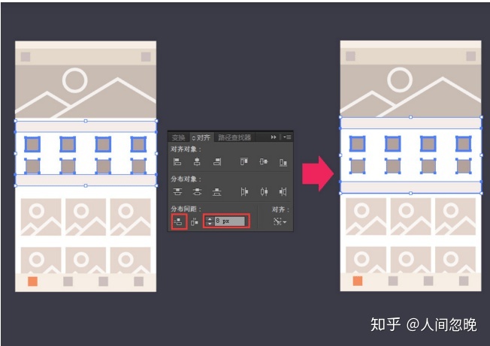The width and height of the screenshot is (490, 346).
Task: Click vertical distribute spacing icon
Action: 179,222
